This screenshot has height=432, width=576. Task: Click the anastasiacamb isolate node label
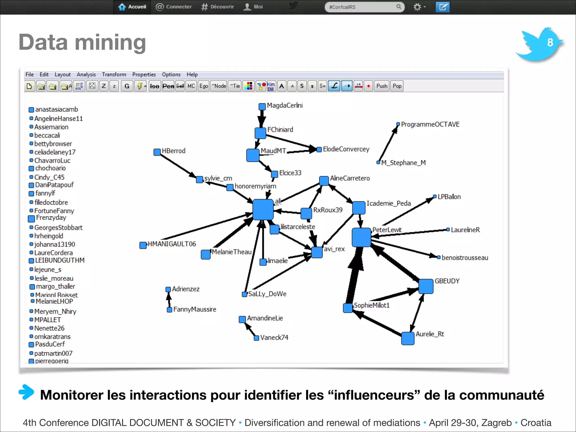(57, 109)
